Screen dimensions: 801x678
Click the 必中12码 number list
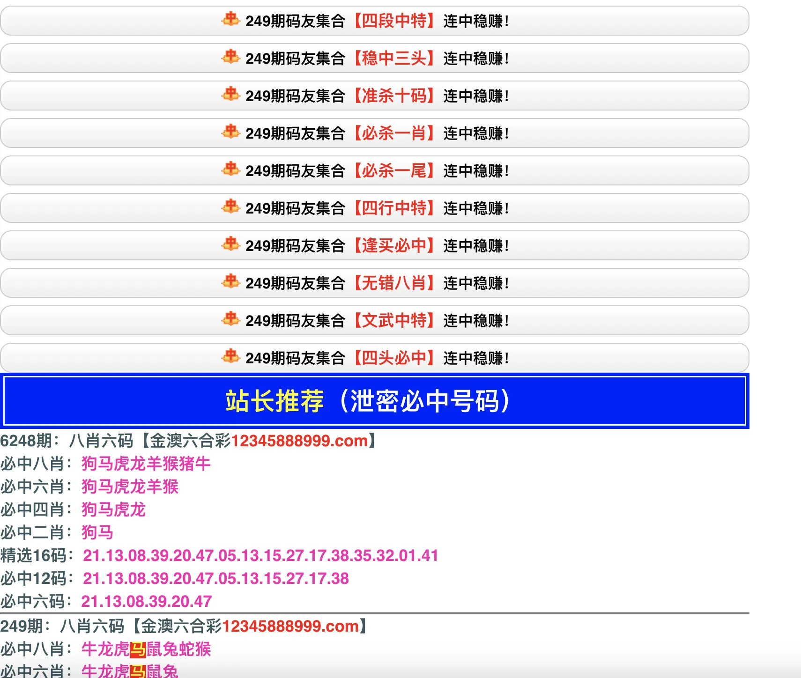pos(216,578)
